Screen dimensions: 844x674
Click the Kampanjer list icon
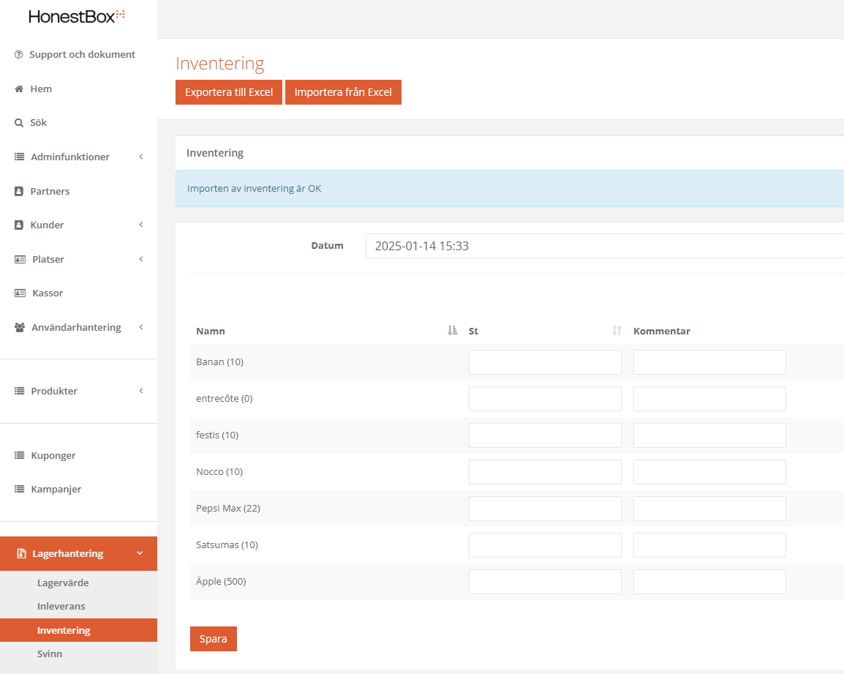[20, 490]
